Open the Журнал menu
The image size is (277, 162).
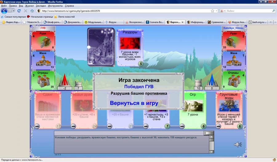(x=29, y=6)
